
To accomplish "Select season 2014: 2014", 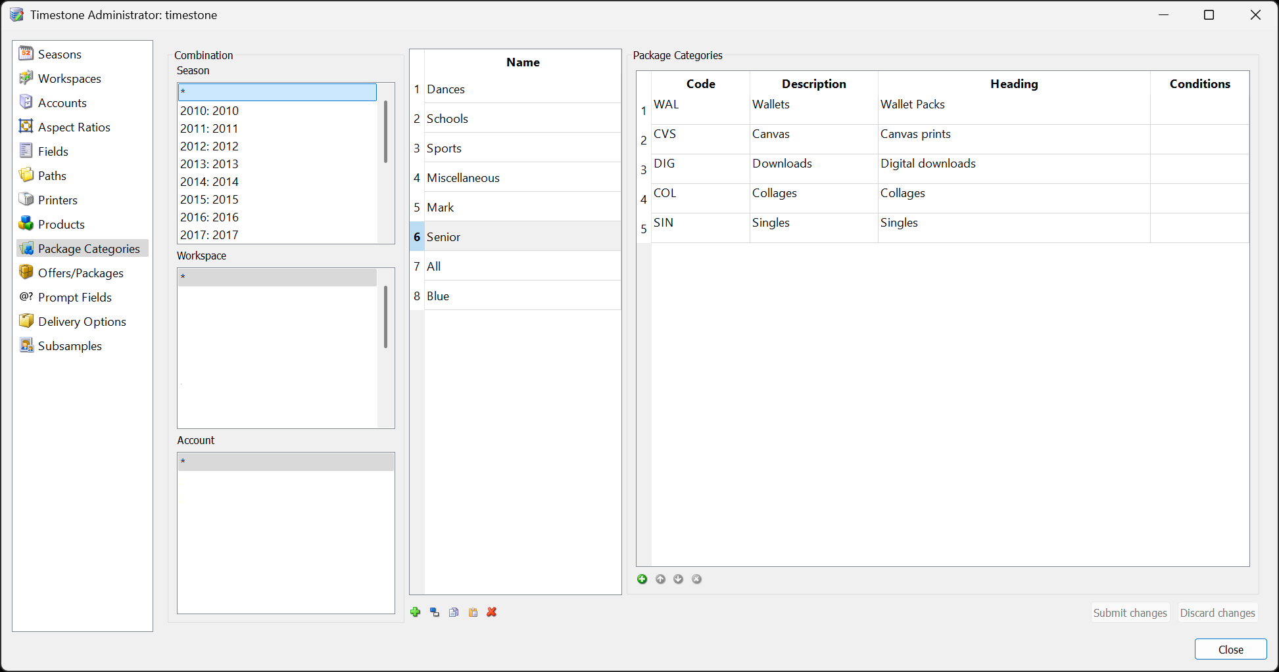I will 278,181.
